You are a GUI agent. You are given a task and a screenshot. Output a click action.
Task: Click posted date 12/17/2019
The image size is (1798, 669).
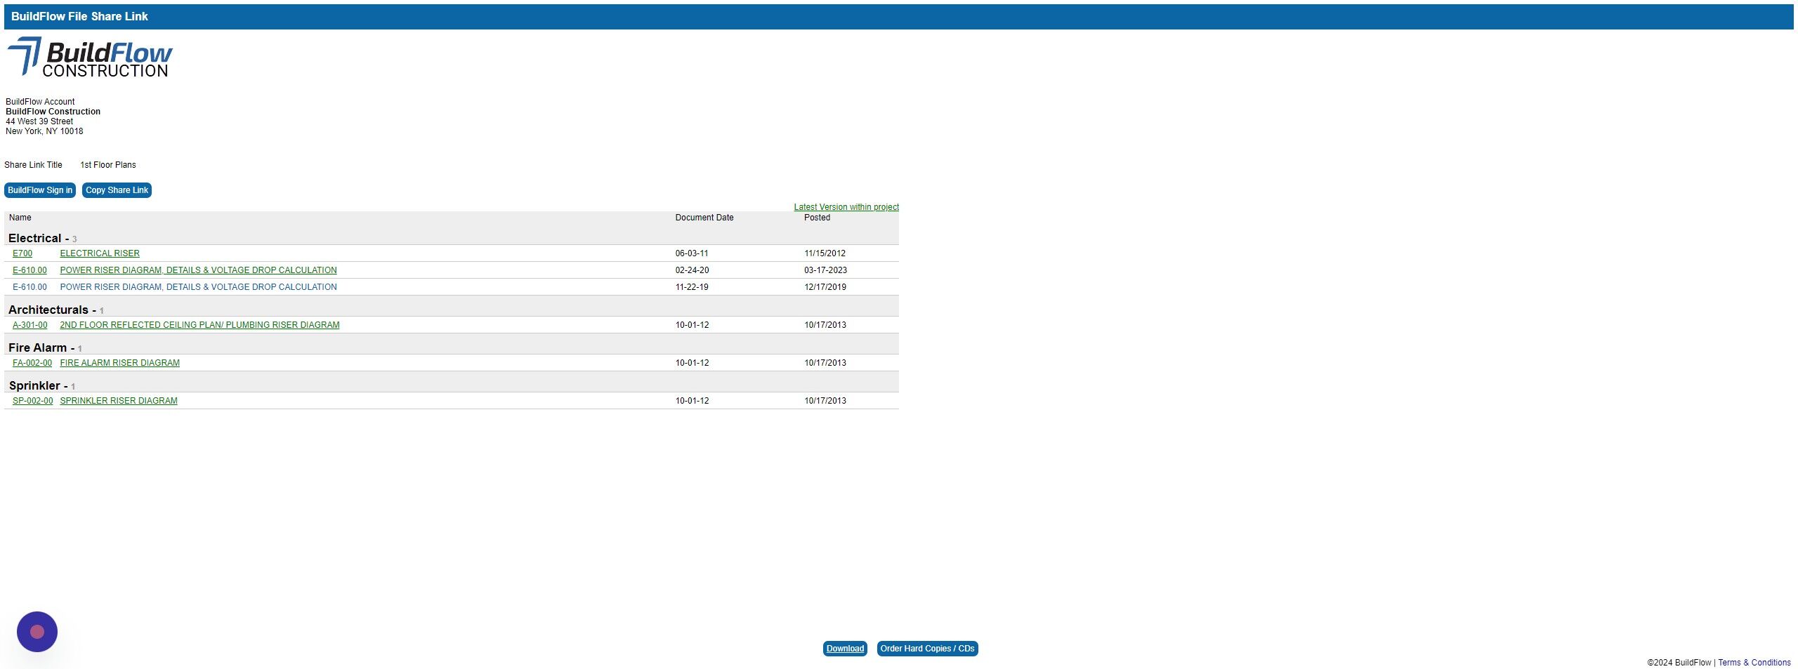click(x=825, y=287)
